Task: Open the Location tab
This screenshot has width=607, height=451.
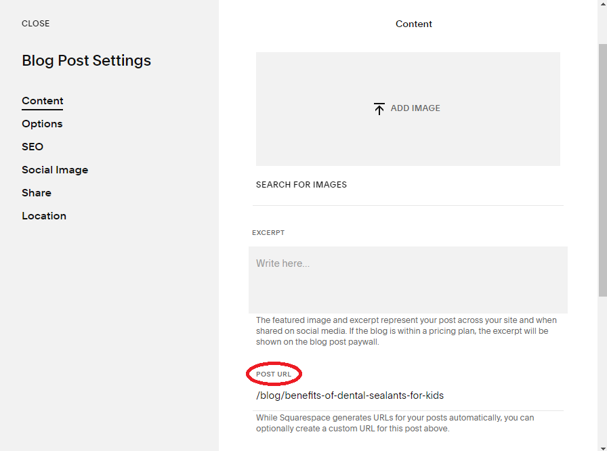Action: (x=44, y=216)
